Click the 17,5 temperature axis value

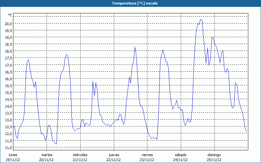point(8,58)
